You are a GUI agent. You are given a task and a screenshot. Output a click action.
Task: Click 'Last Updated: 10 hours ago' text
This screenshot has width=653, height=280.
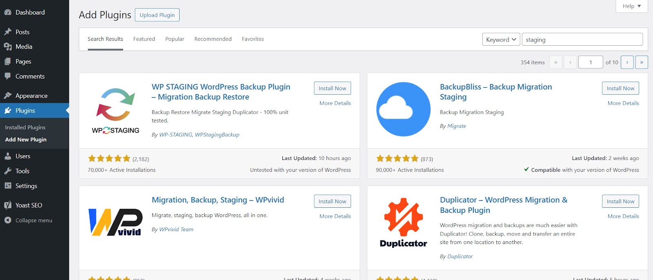tap(316, 158)
